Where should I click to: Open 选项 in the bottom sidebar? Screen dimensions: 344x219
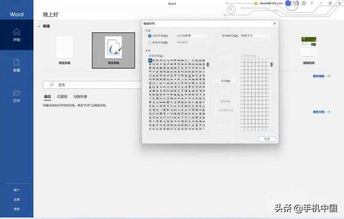(17, 209)
